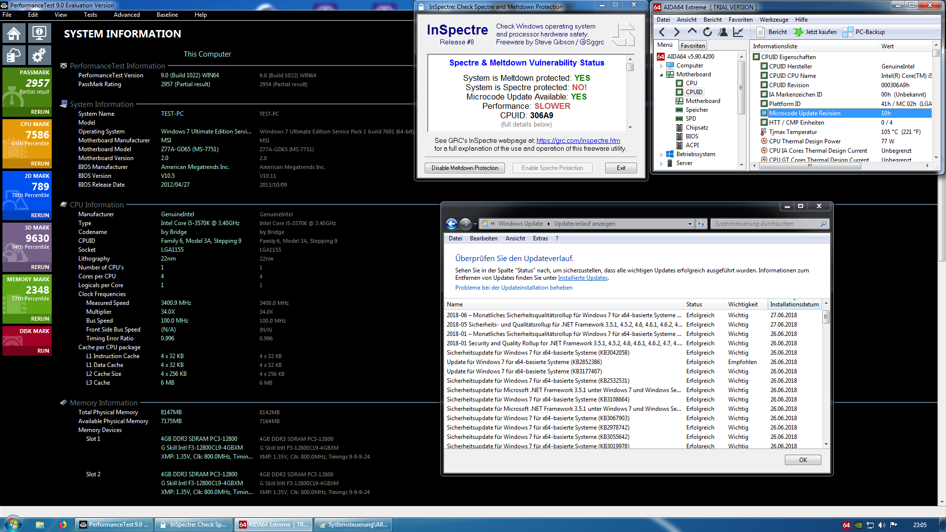Collapse the Motherboard node in AIDA64 tree
This screenshot has width=946, height=532.
pos(661,75)
